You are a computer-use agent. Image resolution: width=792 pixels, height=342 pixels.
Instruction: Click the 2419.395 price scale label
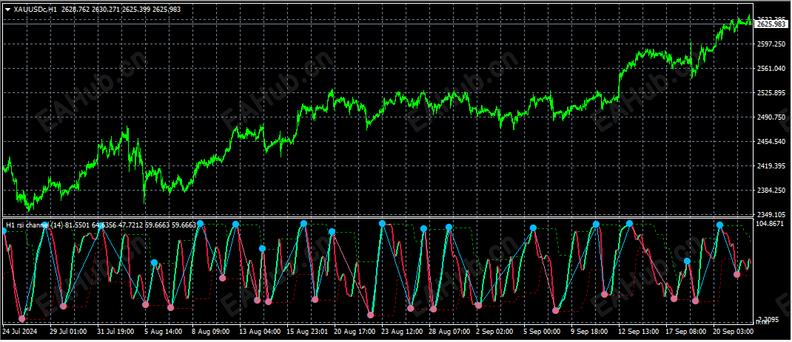pyautogui.click(x=771, y=166)
